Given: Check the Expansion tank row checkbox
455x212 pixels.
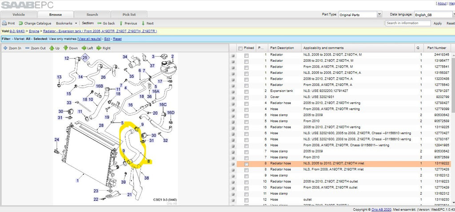Looking at the screenshot, I should coord(246,92).
